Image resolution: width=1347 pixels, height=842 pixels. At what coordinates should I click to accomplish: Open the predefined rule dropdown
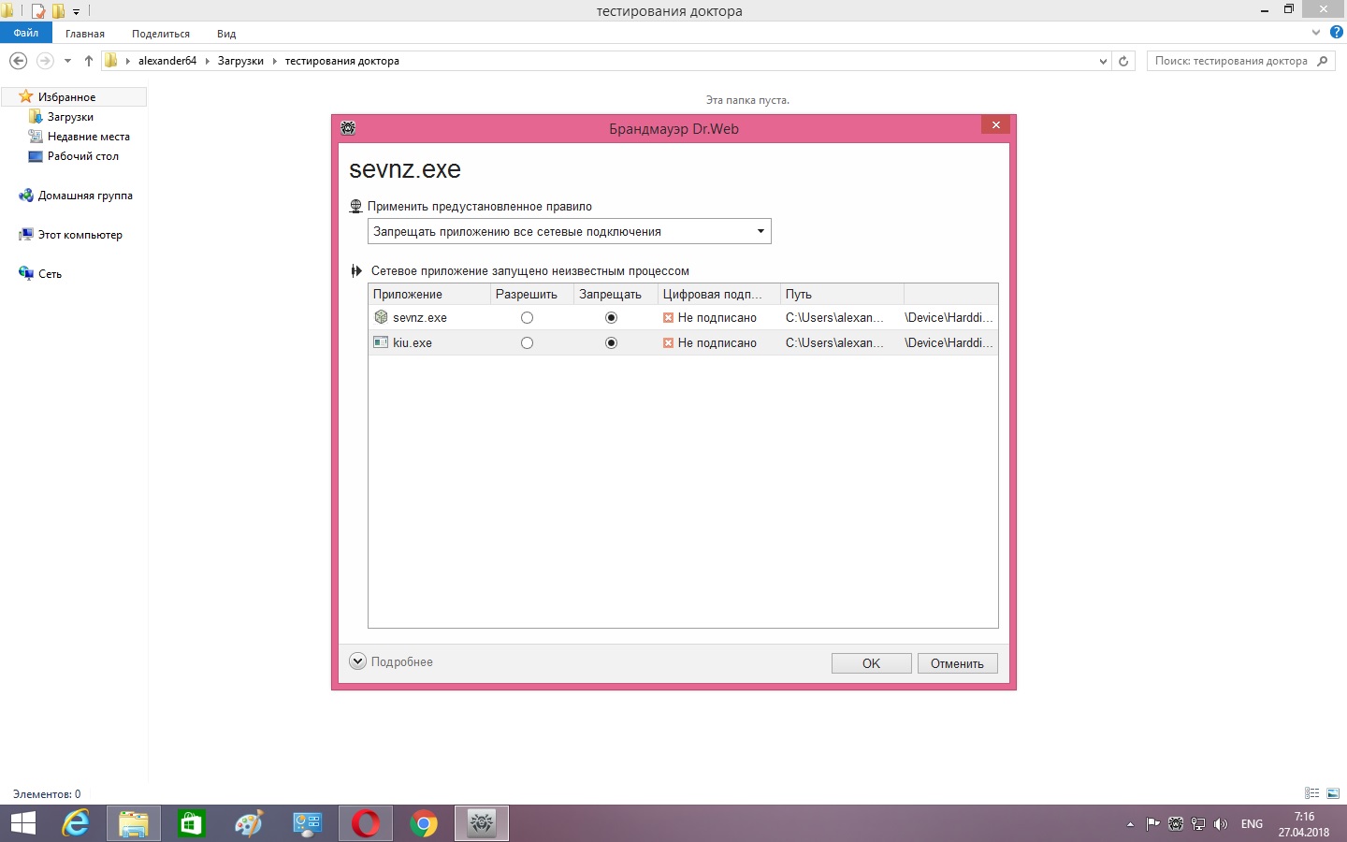(x=570, y=231)
